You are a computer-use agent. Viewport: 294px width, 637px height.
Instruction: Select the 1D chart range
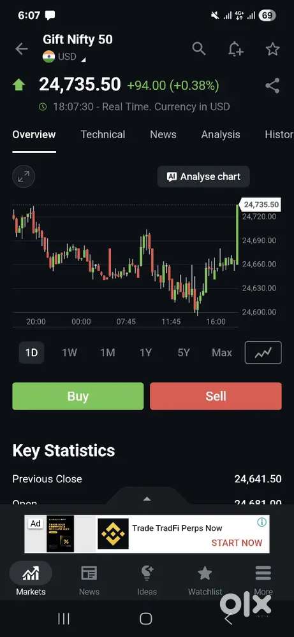(31, 353)
